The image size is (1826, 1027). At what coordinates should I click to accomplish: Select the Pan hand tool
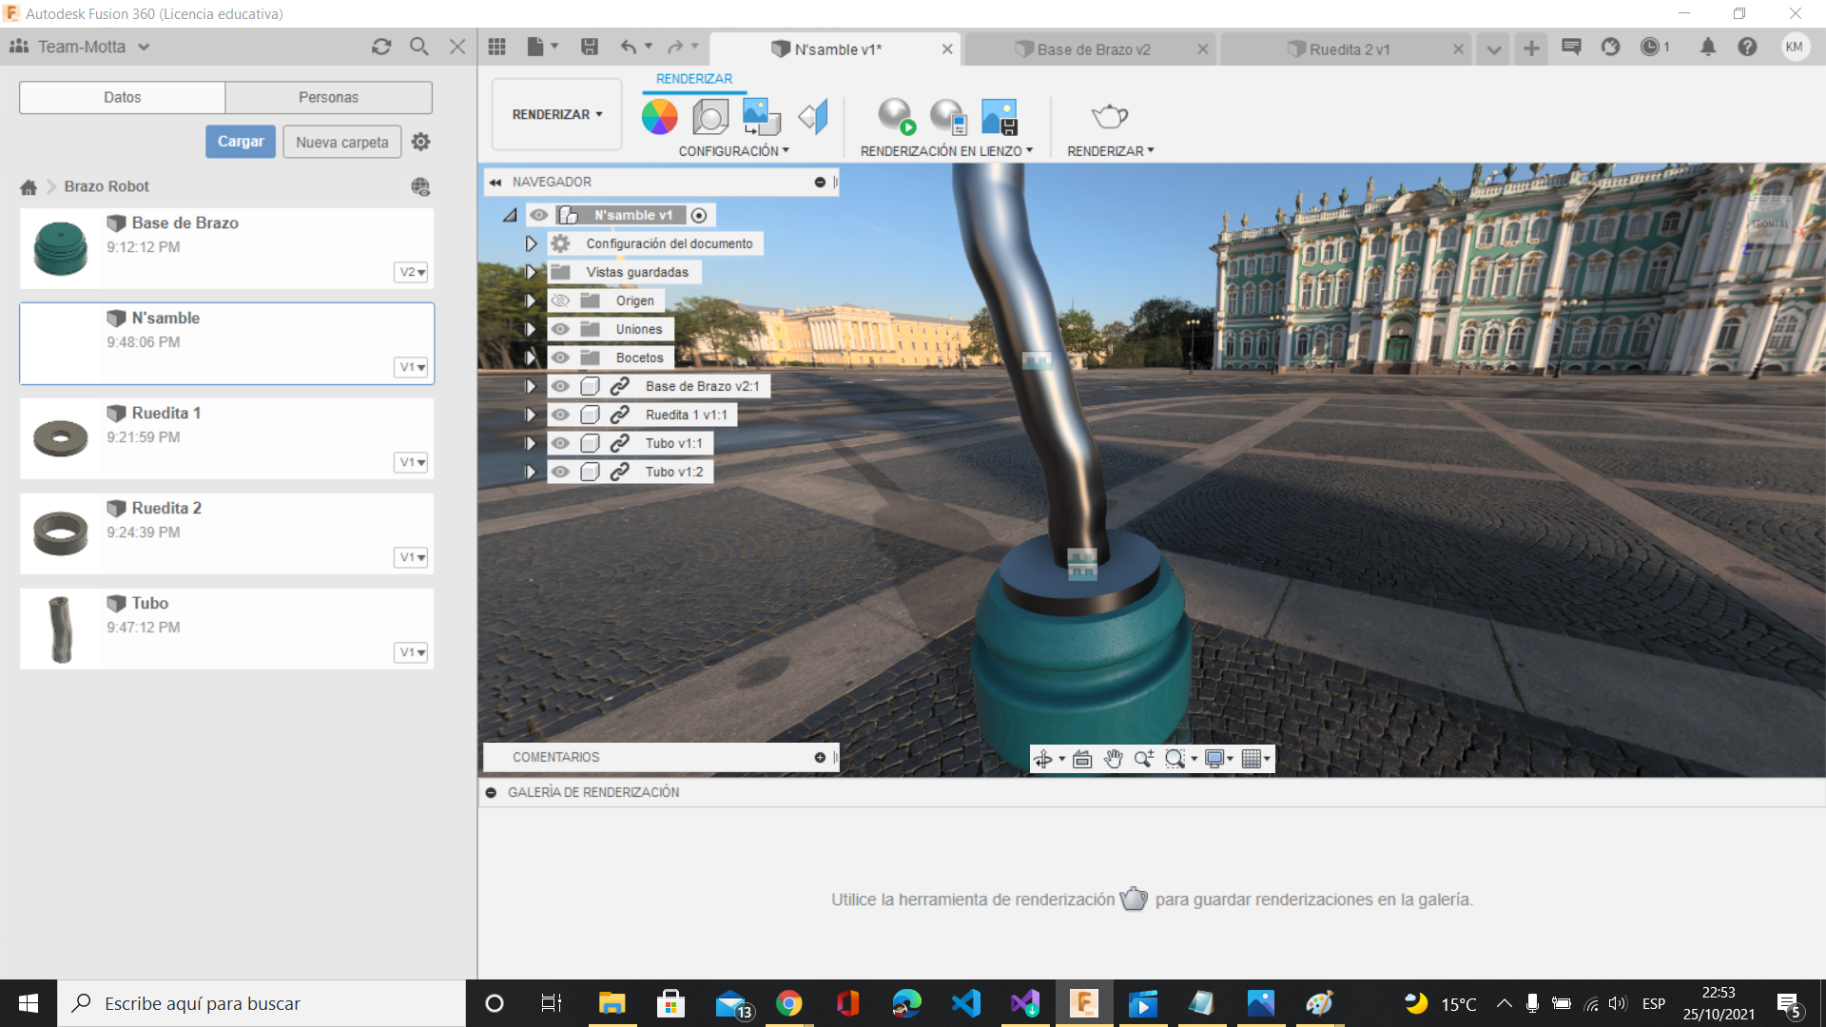pyautogui.click(x=1113, y=758)
